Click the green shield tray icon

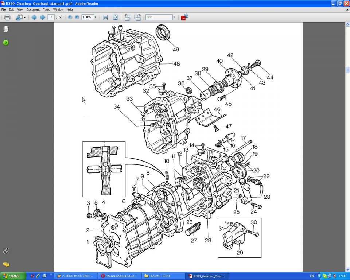324,276
